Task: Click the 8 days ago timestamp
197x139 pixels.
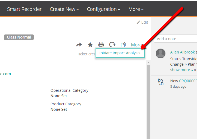Action: pyautogui.click(x=178, y=87)
